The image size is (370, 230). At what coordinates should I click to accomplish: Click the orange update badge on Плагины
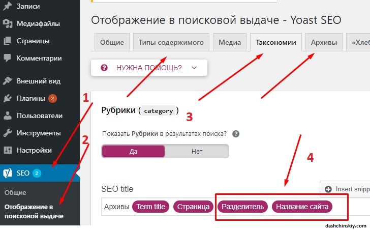tap(52, 98)
